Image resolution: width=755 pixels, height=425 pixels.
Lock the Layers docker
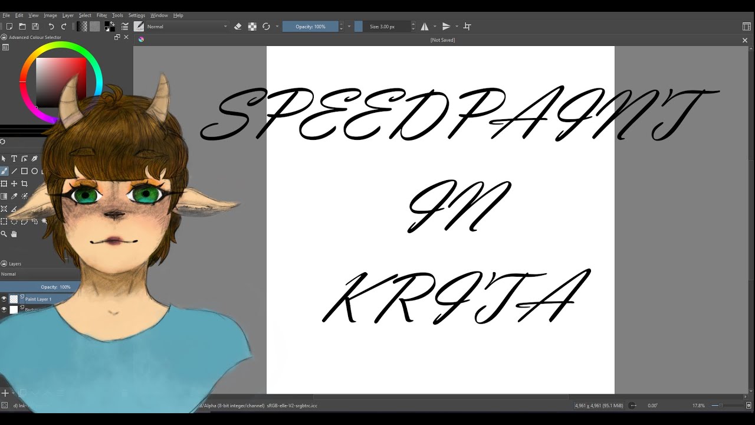(x=4, y=264)
